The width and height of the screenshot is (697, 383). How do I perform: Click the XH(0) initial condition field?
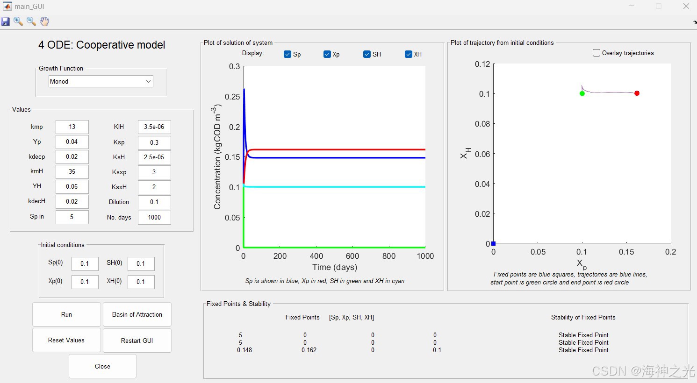tap(141, 282)
